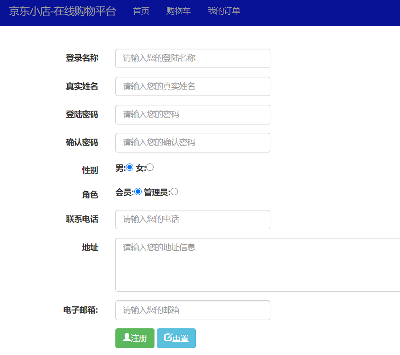400x355 pixels.
Task: Focus the 登陆密码 password field
Action: [x=193, y=114]
